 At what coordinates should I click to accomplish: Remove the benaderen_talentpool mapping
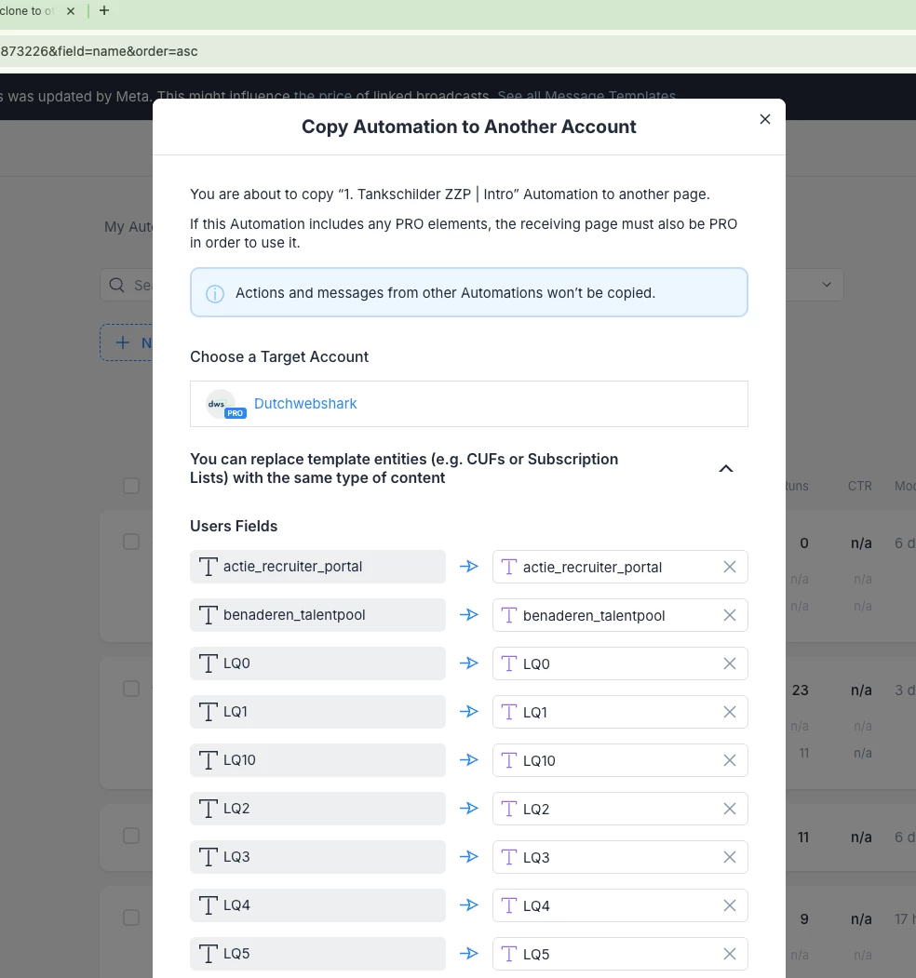(730, 615)
